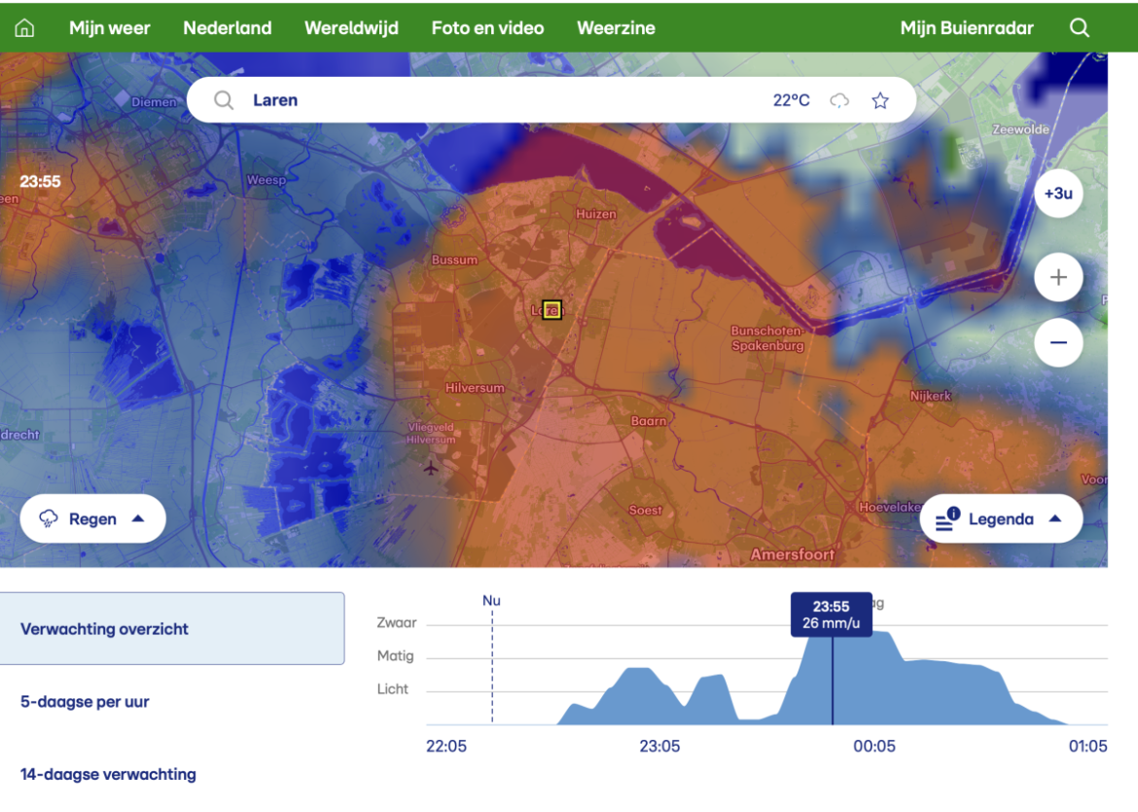Screen dimensions: 1138x812
Task: Click the 22°C temperature reading
Action: [x=791, y=100]
